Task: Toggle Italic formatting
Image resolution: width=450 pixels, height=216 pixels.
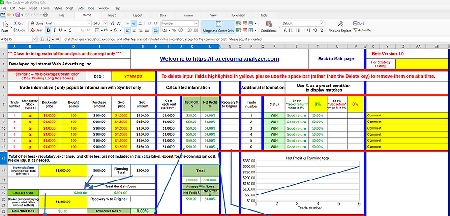Action: [x=55, y=30]
